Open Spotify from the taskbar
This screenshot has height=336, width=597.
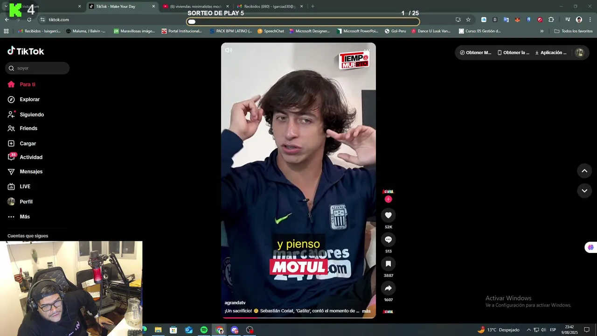[204, 330]
